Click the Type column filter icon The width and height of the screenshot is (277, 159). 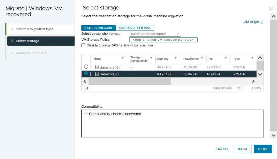tap(252, 58)
